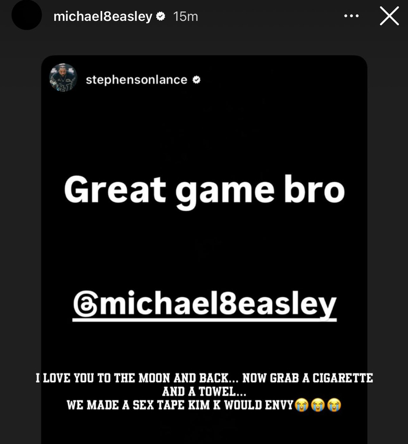Click the first crying emoji in caption

coord(301,404)
